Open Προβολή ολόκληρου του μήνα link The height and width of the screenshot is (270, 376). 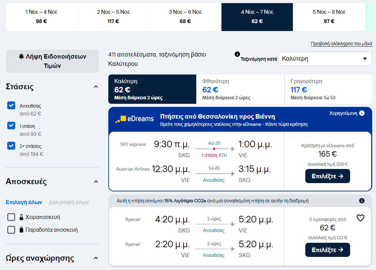342,44
